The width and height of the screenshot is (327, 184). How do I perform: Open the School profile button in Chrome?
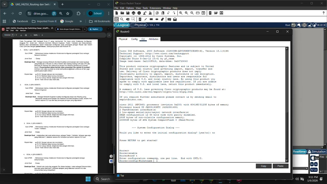(x=95, y=14)
